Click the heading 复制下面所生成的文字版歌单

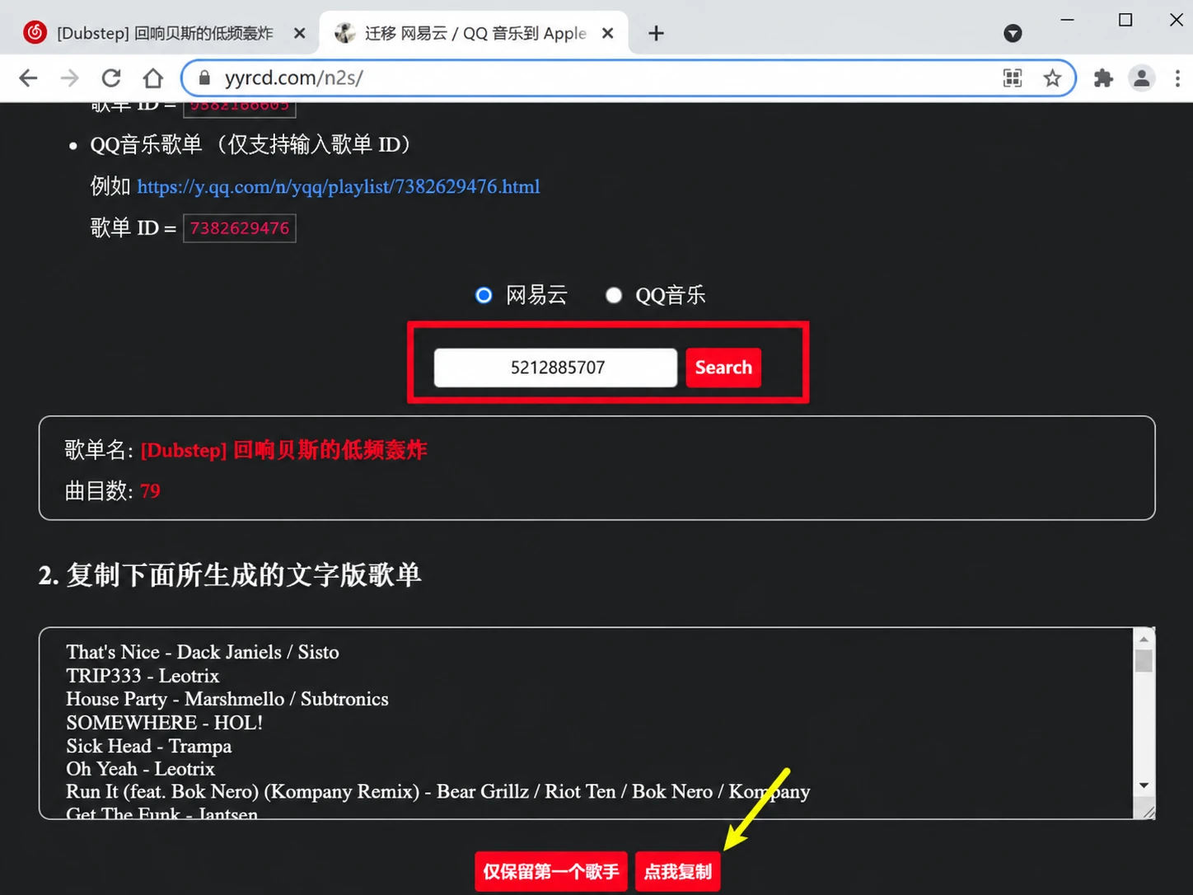coord(244,574)
